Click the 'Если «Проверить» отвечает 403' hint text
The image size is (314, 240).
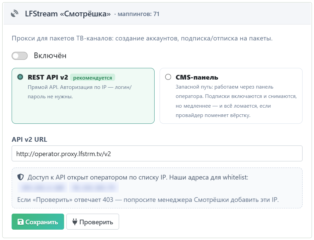click(148, 200)
